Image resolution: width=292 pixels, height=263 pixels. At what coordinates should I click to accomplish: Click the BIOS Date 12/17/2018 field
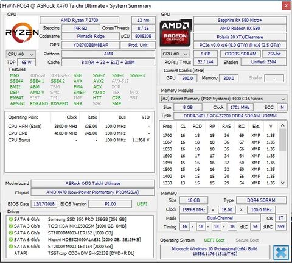(44, 204)
